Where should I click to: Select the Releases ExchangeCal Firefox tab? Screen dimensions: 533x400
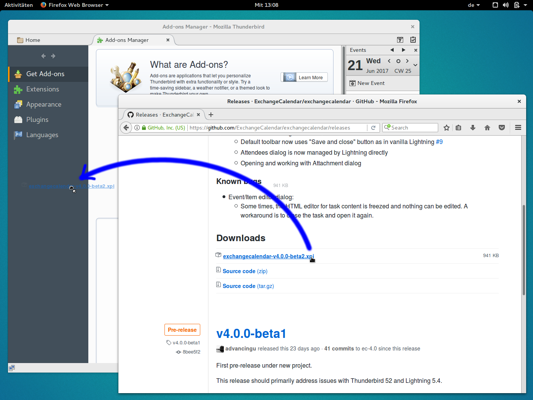[164, 115]
